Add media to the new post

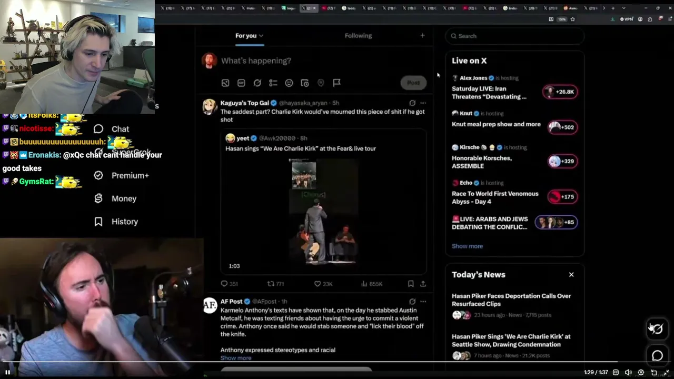pos(225,83)
